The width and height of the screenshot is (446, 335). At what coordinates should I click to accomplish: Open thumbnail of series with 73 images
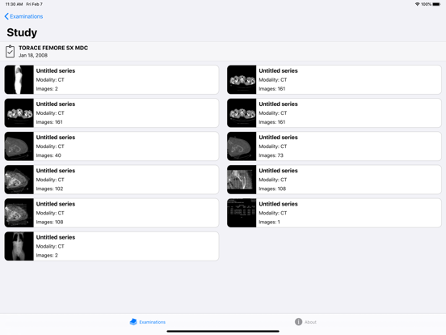pyautogui.click(x=242, y=146)
